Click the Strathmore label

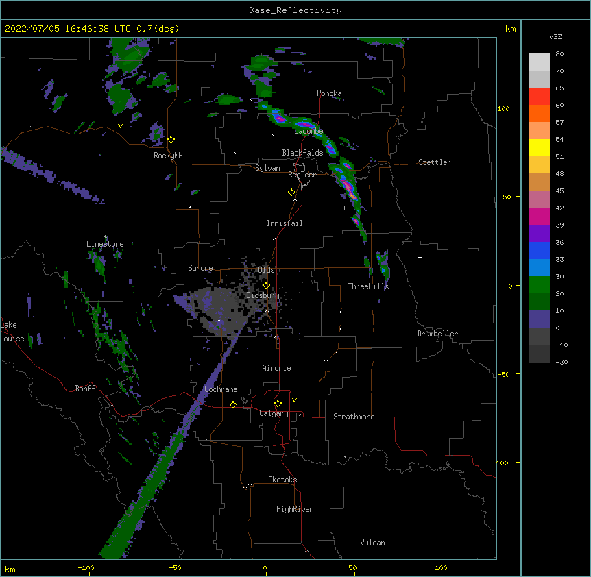[354, 417]
